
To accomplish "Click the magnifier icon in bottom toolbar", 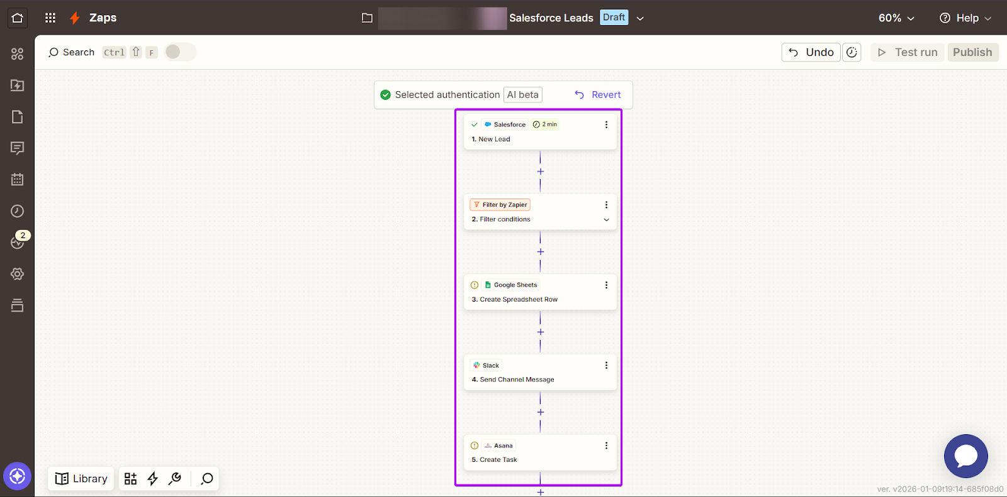I will (x=206, y=479).
